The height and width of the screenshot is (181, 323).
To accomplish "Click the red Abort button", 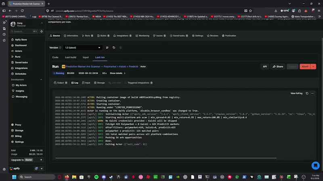I will (x=305, y=66).
